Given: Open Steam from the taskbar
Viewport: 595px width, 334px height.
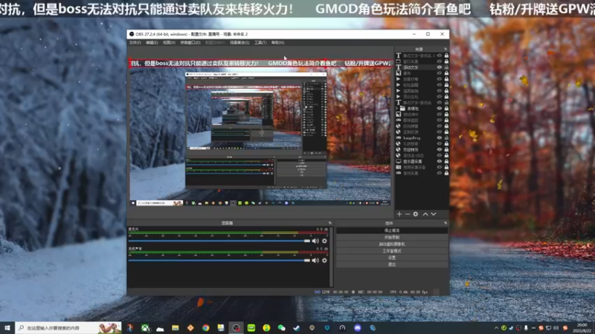Looking at the screenshot, I should [297, 328].
